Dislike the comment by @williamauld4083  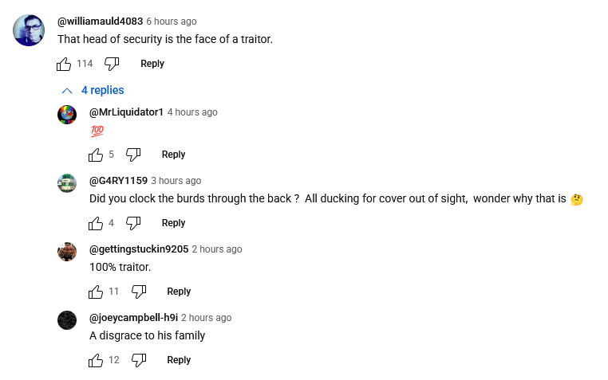(x=112, y=64)
